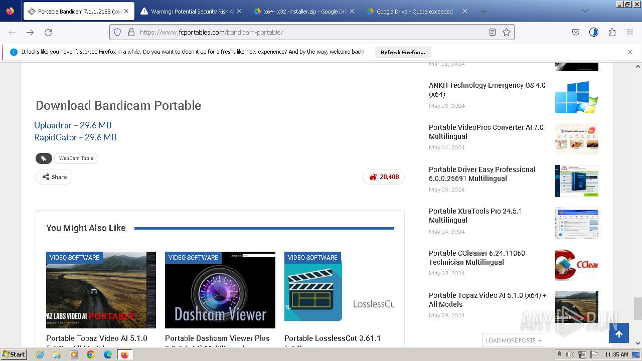This screenshot has height=361, width=642.
Task: Bookmark this page with the star icon
Action: pos(507,32)
